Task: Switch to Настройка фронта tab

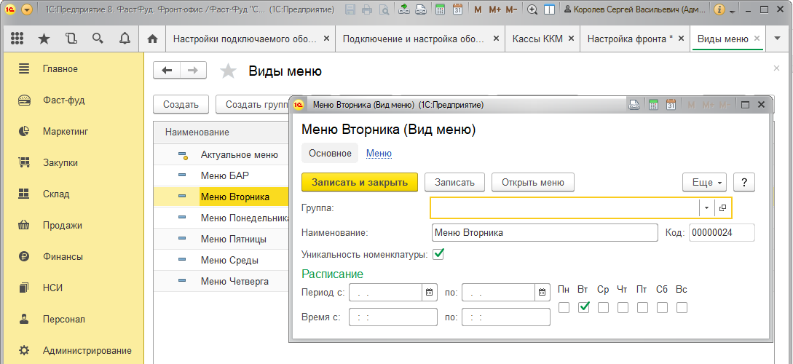Action: (x=635, y=39)
